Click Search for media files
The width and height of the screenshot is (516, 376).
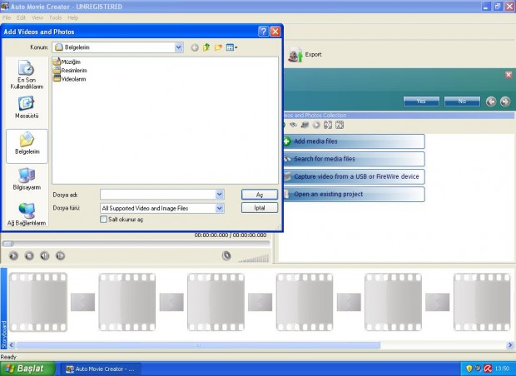click(354, 159)
